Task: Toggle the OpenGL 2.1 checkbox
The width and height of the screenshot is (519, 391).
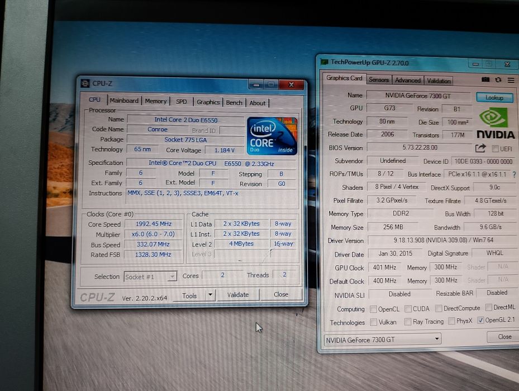Action: 480,320
